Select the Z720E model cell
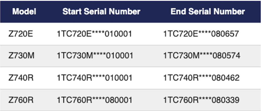This screenshot has width=261, height=111. pos(21,34)
